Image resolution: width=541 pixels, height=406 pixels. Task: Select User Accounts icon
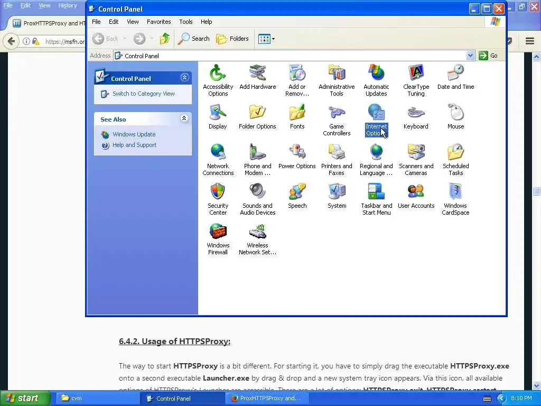[416, 196]
